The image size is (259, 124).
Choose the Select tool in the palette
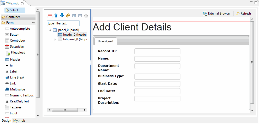[x=15, y=10]
